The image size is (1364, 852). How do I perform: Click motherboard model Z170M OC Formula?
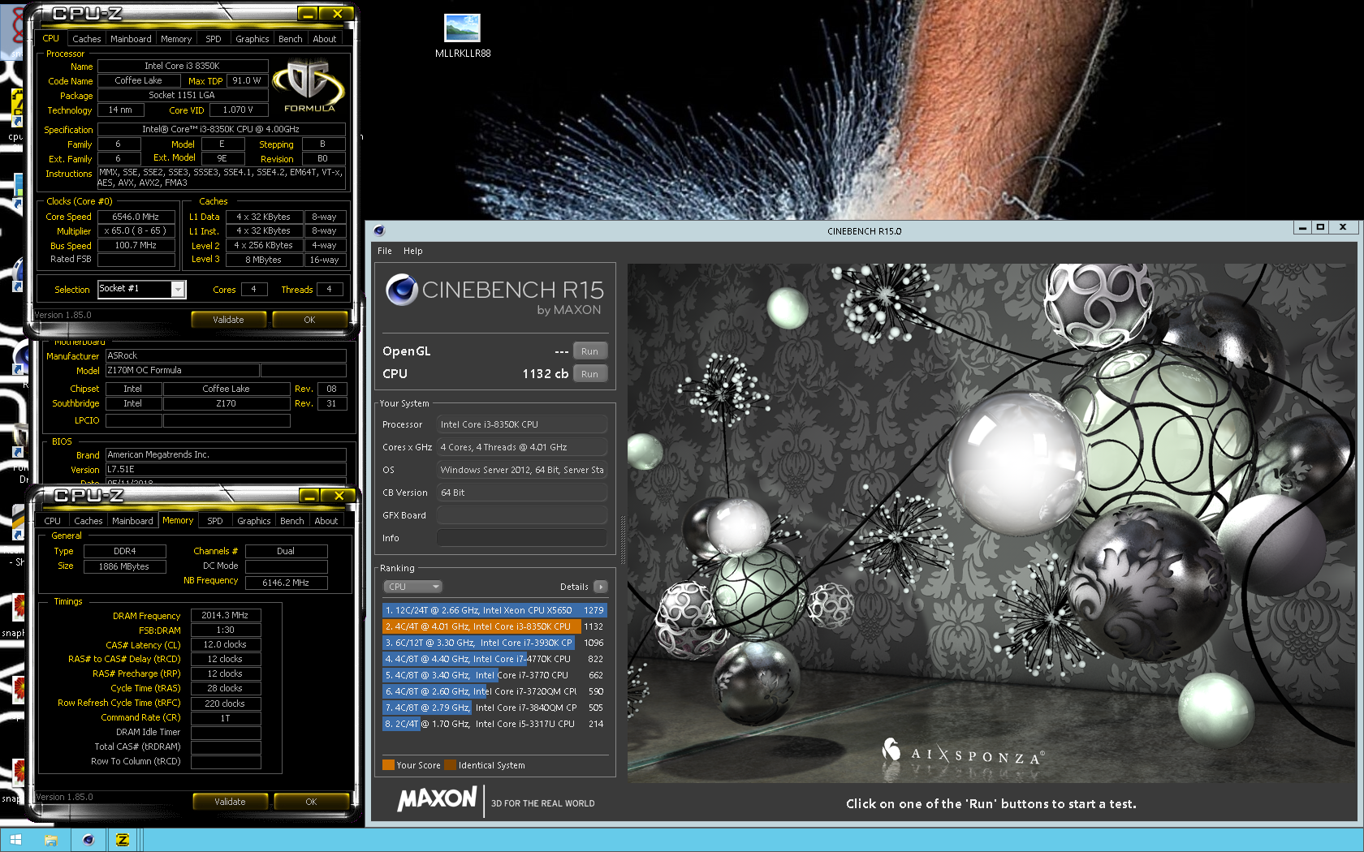tap(182, 370)
